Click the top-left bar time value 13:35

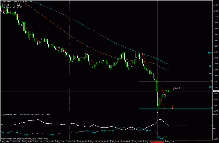pos(20,8)
